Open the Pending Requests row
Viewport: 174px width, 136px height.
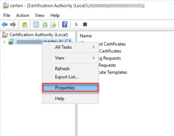110,58
